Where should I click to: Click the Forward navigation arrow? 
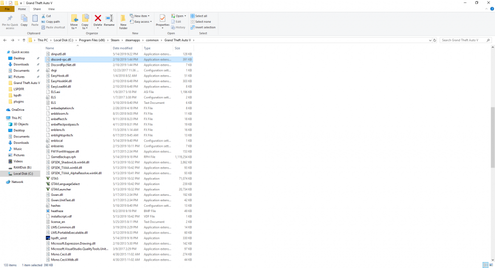(12, 41)
